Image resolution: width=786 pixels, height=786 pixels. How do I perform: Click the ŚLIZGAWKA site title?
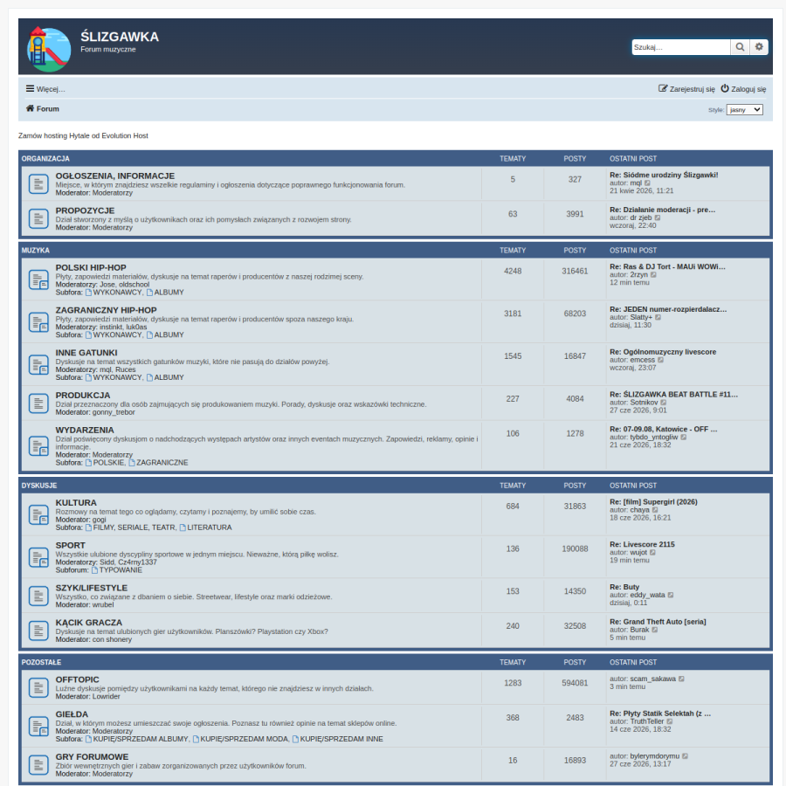tap(120, 37)
